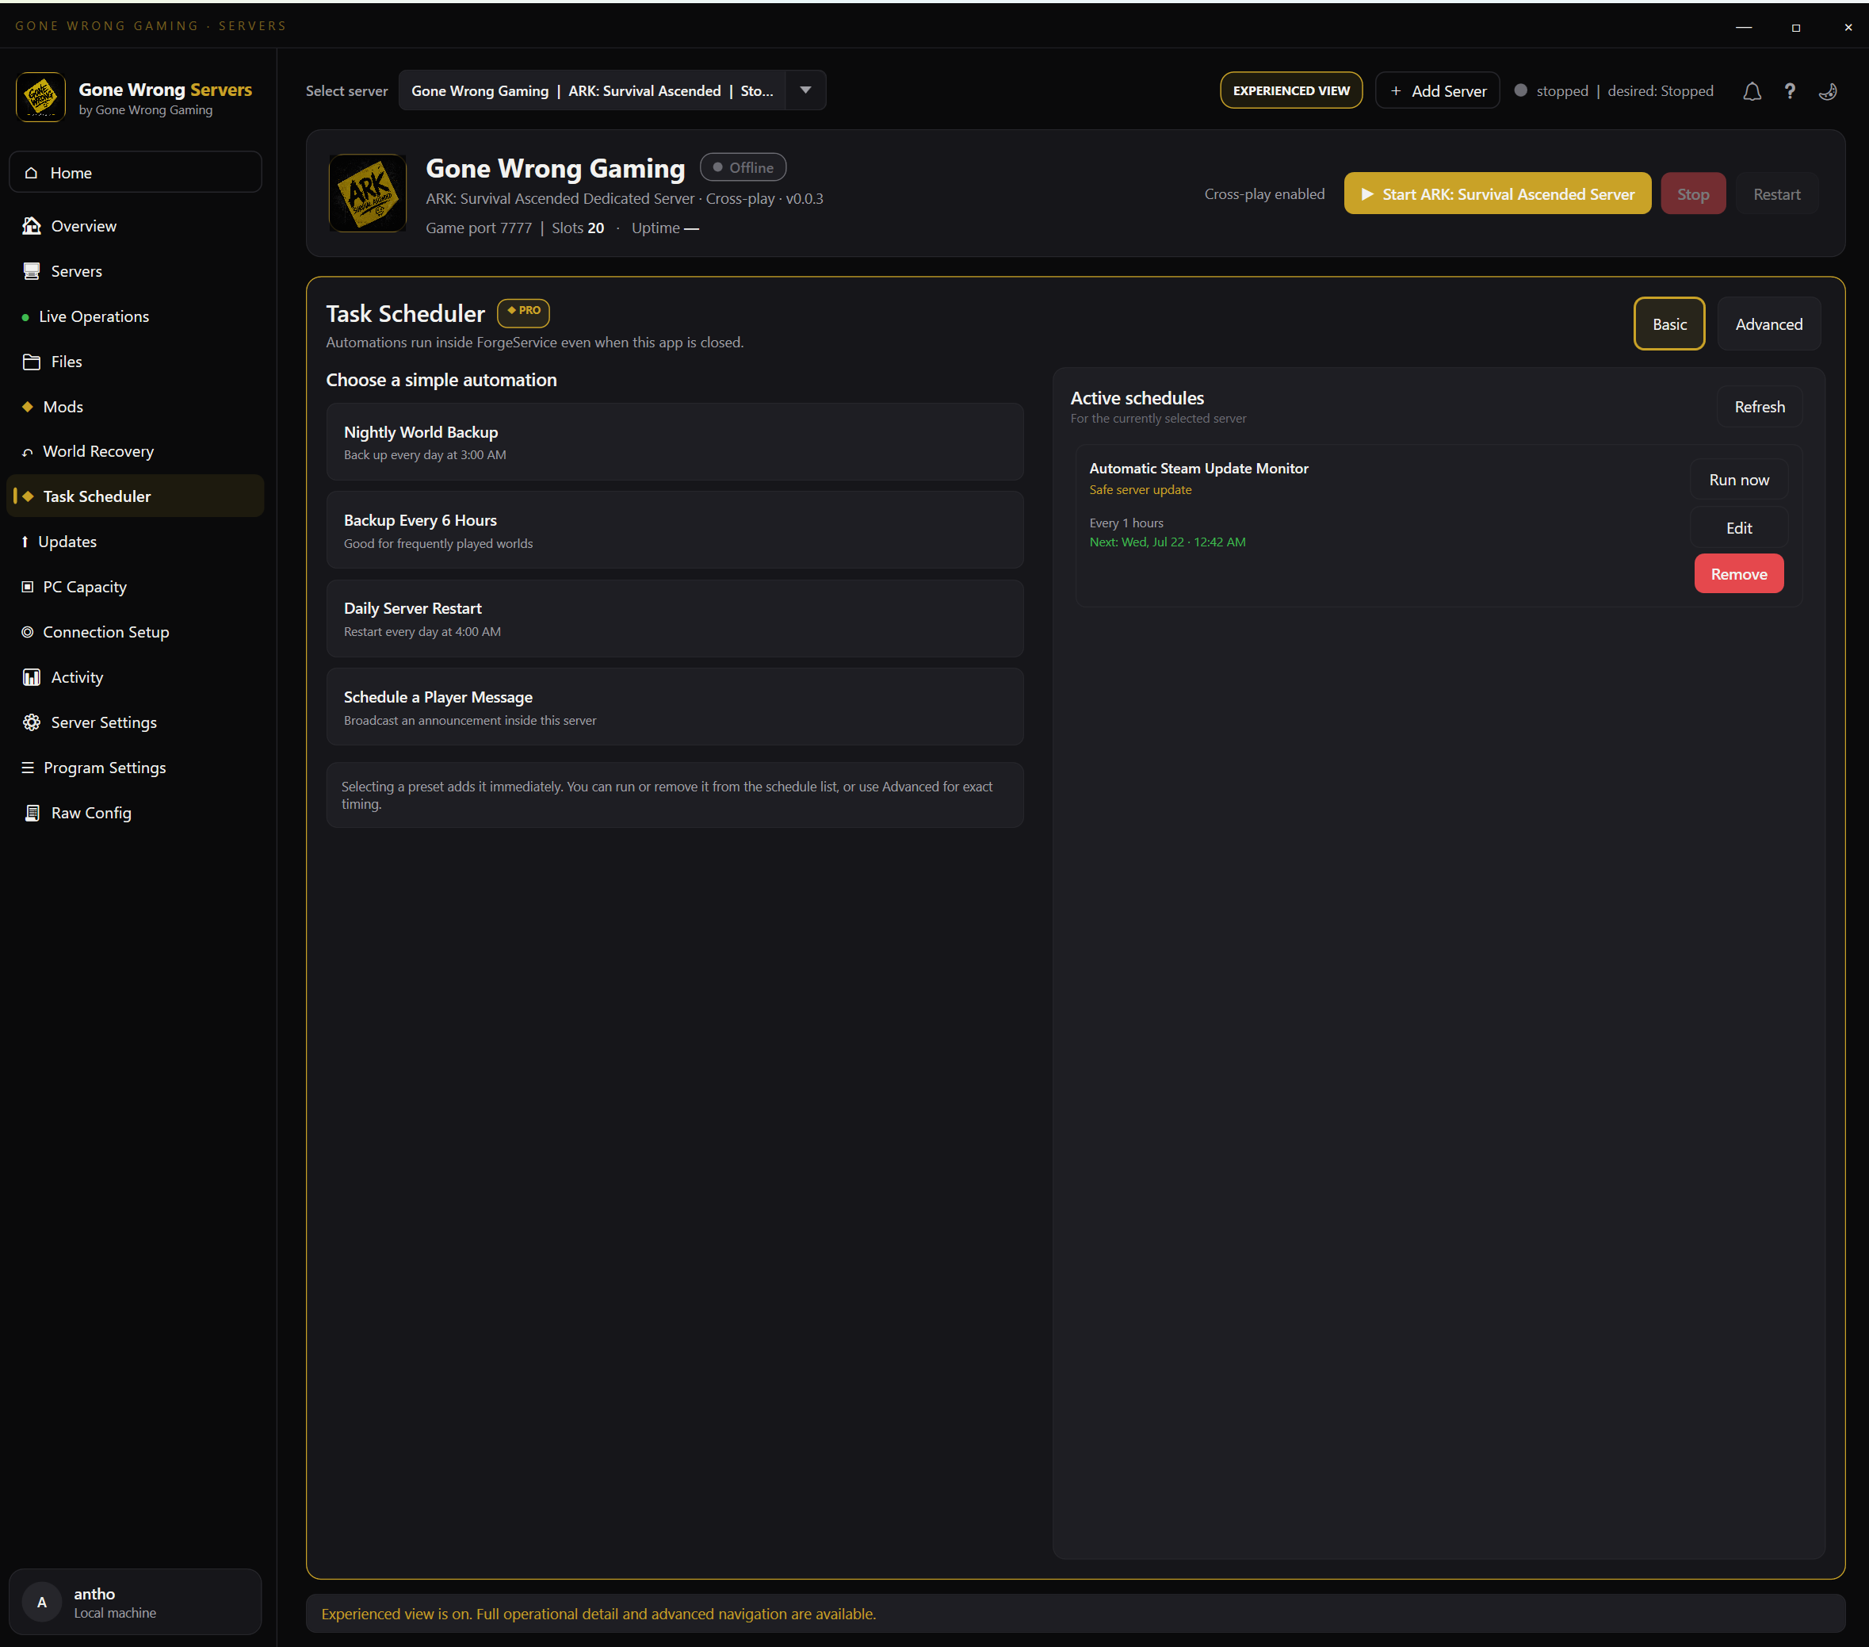Minimize the application window
The image size is (1869, 1647).
(x=1744, y=26)
